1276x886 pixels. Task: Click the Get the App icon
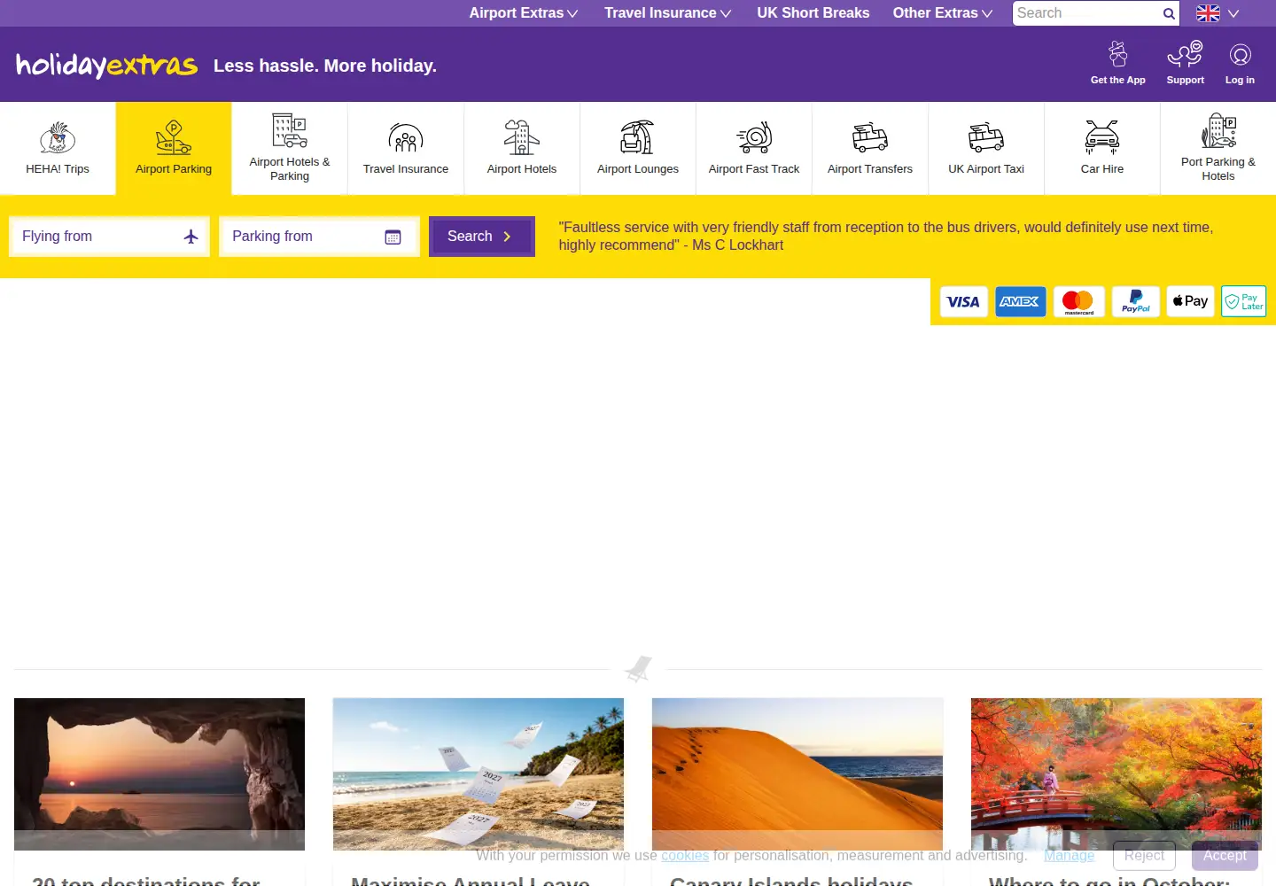coord(1118,54)
